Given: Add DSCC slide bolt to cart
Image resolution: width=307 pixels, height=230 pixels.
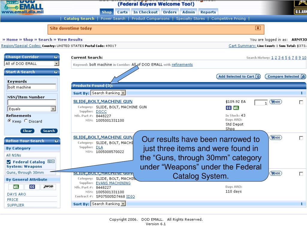Looking at the screenshot, I should point(276,102).
